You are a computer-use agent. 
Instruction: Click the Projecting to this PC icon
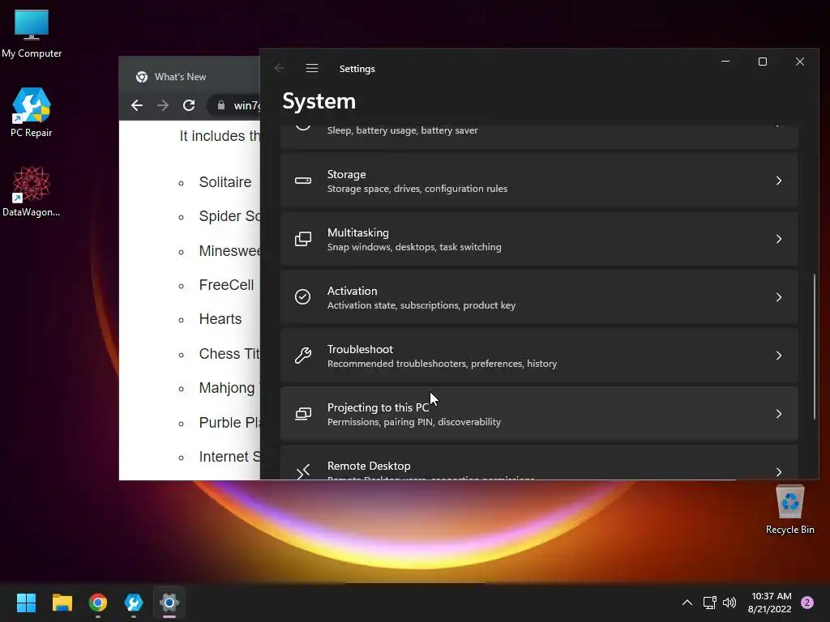pos(303,414)
